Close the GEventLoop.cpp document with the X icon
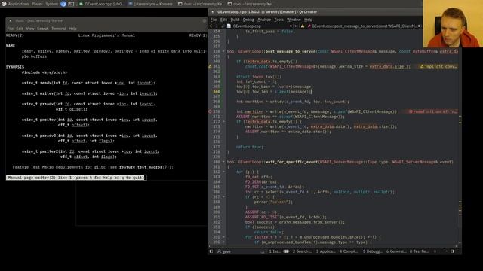Image resolution: width=483 pixels, height=271 pixels. pyautogui.click(x=297, y=26)
